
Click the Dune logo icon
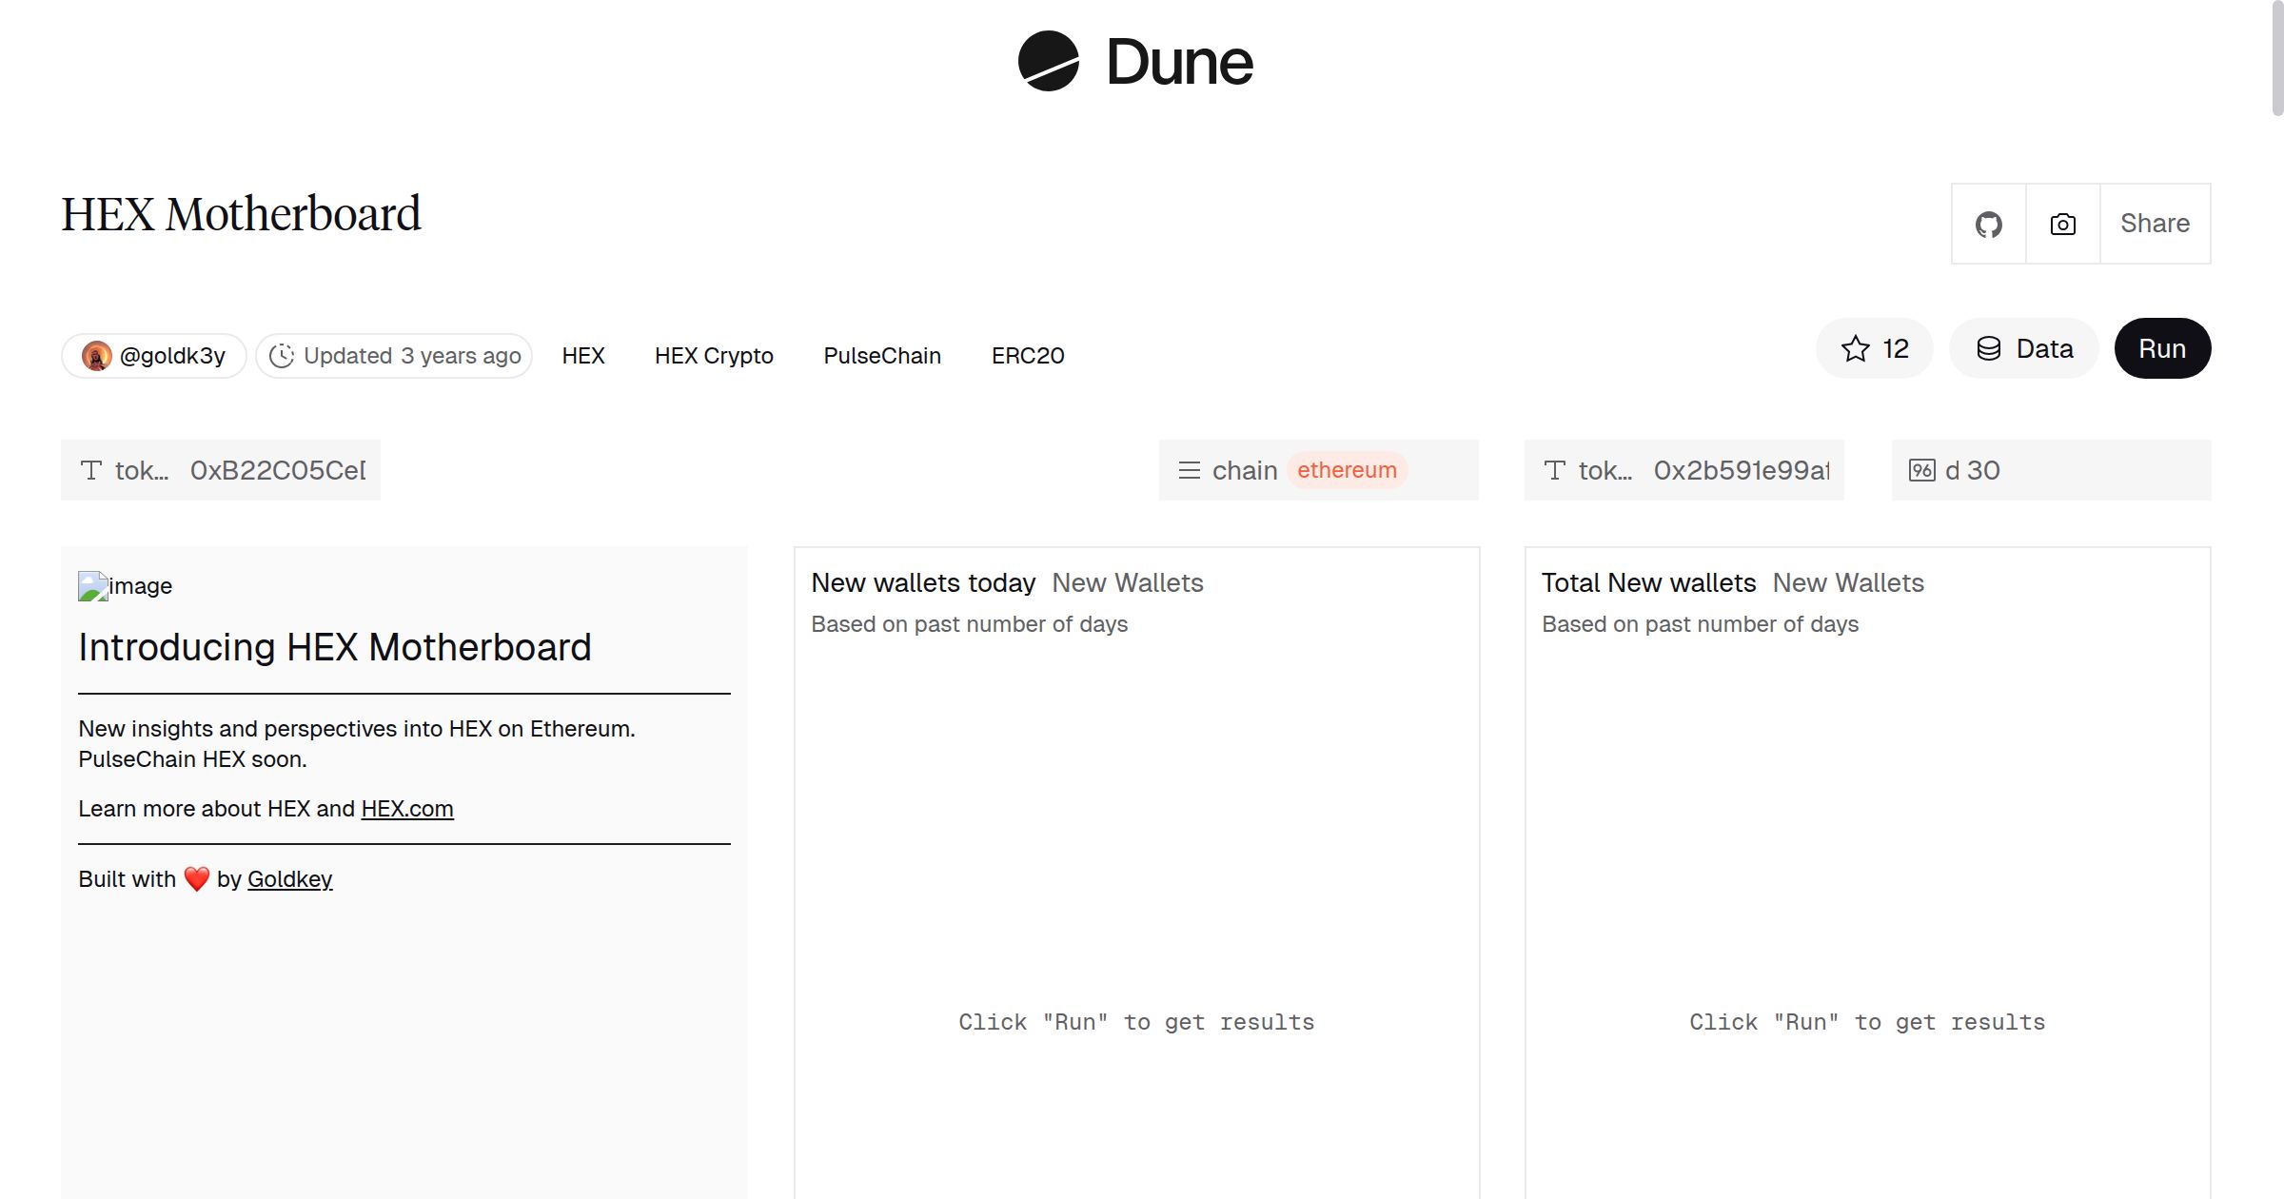pos(1048,61)
